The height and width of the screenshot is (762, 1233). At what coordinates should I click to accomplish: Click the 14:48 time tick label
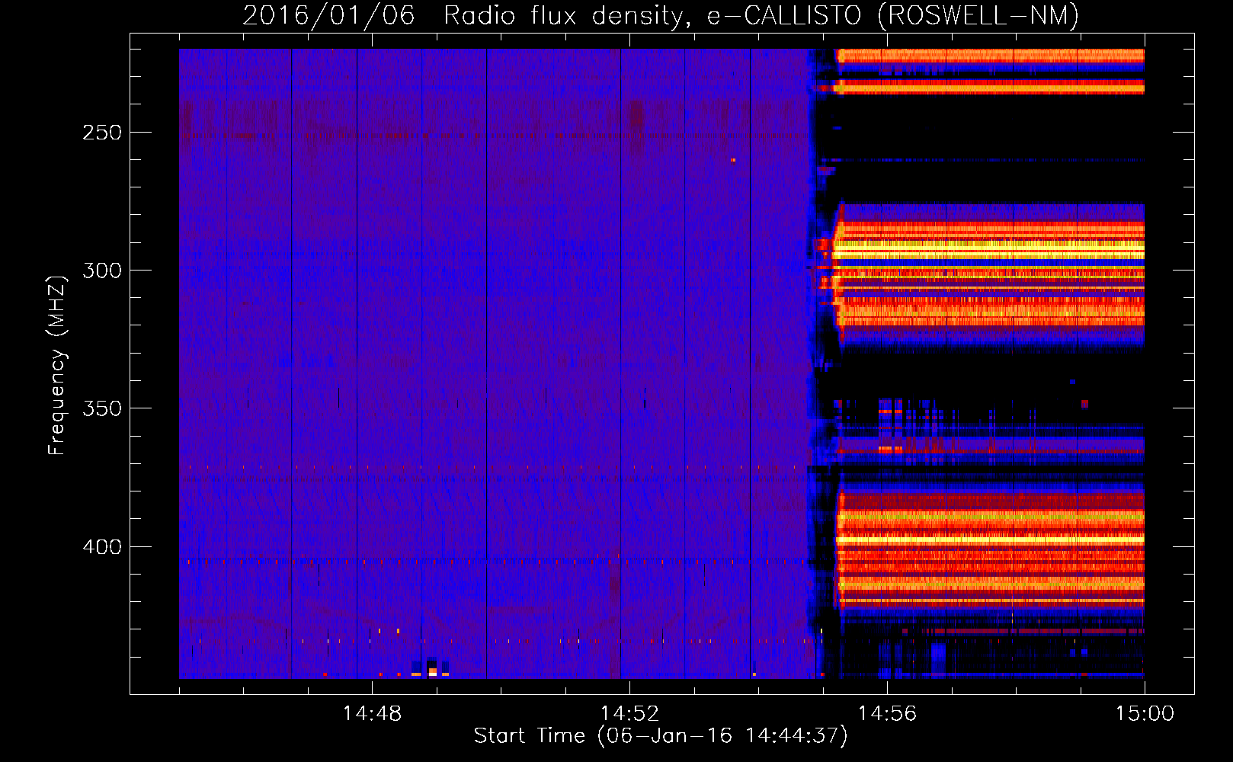[x=372, y=714]
